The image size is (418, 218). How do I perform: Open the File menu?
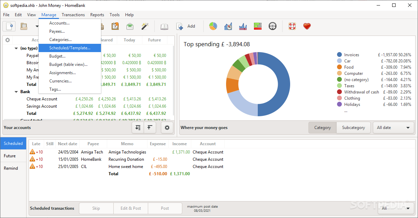6,15
